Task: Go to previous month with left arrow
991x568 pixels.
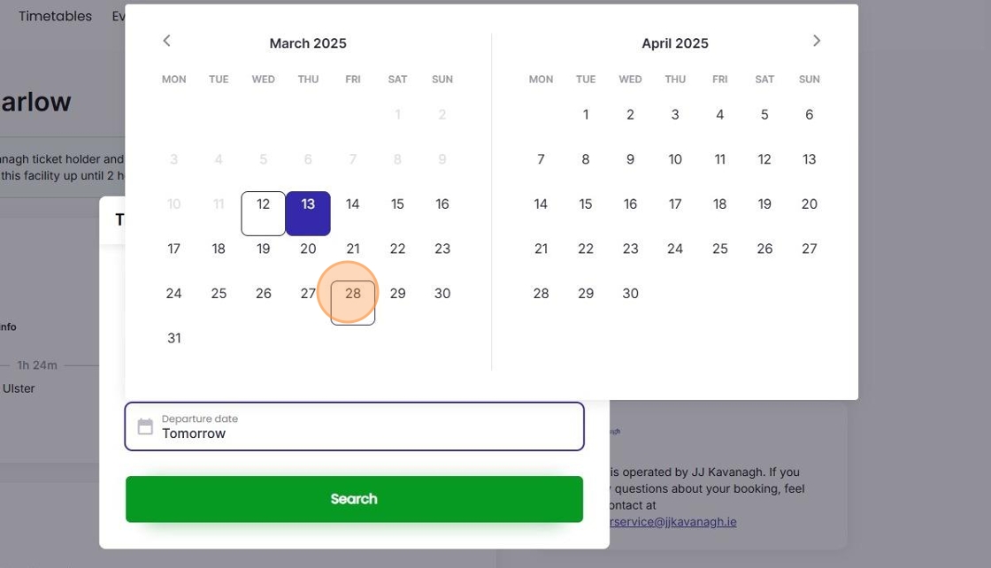Action: pyautogui.click(x=166, y=41)
